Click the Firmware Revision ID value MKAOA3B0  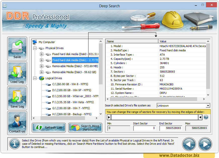click(x=166, y=84)
